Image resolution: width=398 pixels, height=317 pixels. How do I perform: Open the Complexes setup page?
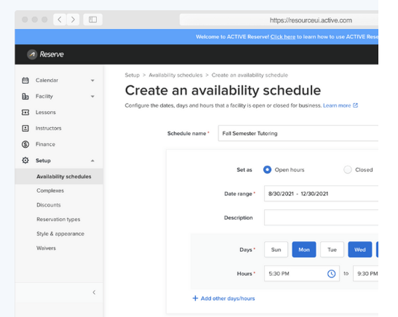point(50,191)
